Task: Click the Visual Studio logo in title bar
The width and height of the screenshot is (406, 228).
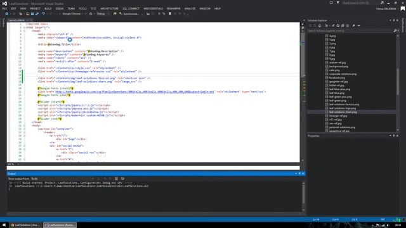Action: (4, 4)
